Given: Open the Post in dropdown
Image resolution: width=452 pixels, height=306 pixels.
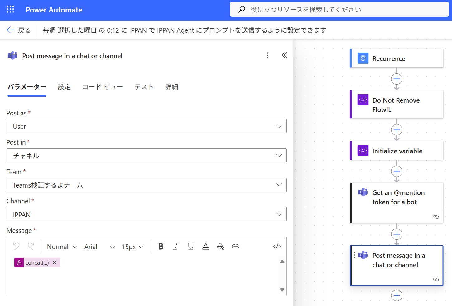Looking at the screenshot, I should (147, 155).
